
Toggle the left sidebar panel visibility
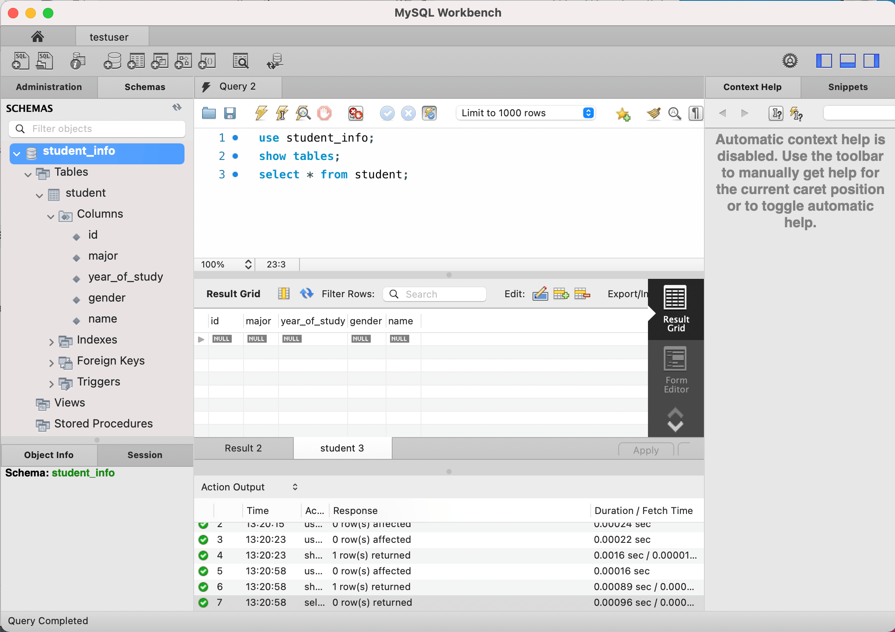[824, 61]
